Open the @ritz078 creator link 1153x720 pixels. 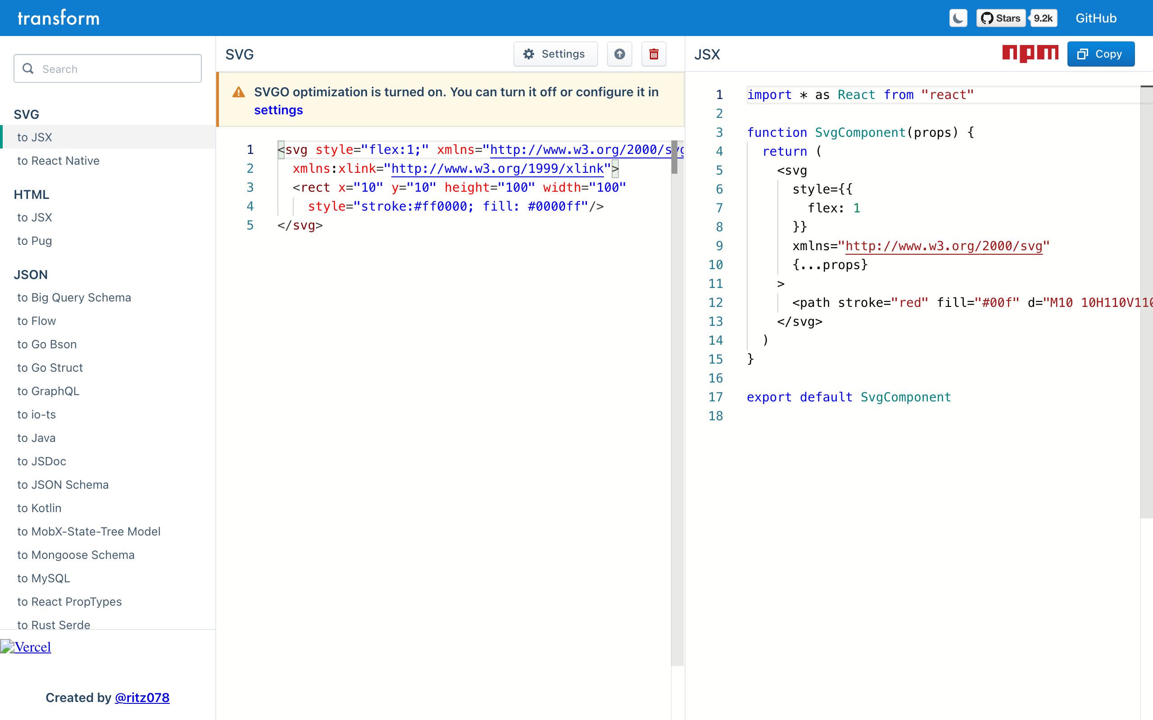coord(142,697)
